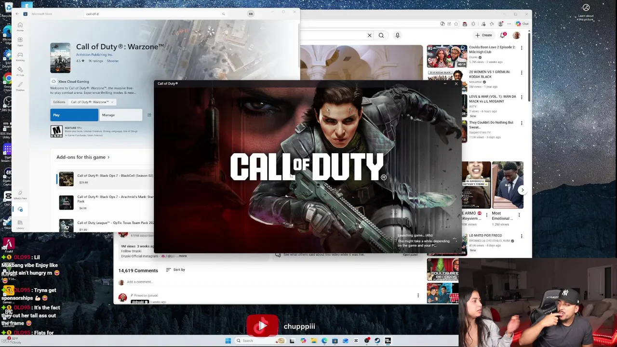Open Black Ops 7 BlackCell Season 02 add-on
The width and height of the screenshot is (617, 347).
[x=105, y=179]
